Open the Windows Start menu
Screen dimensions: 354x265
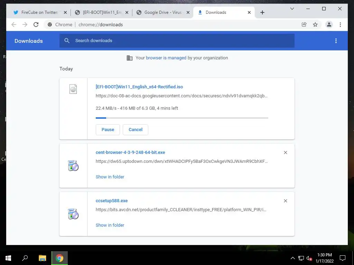[8, 258]
